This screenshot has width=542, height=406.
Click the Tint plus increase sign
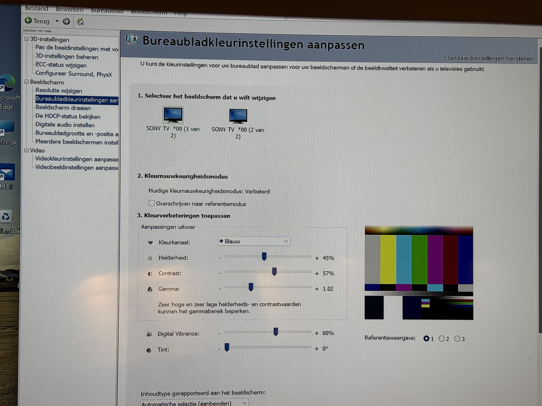point(316,349)
